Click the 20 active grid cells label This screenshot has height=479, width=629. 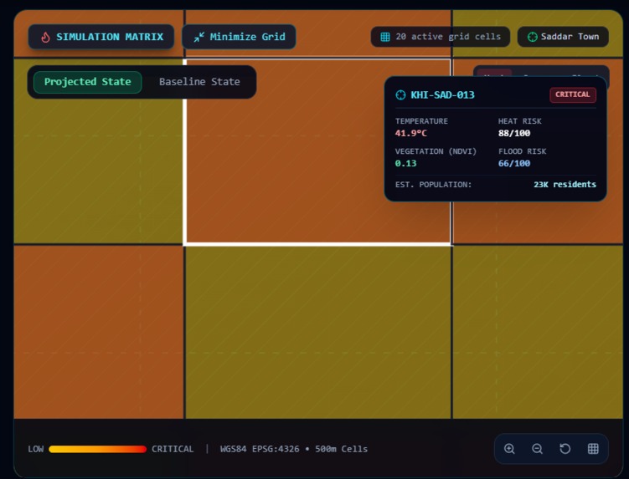pos(448,37)
